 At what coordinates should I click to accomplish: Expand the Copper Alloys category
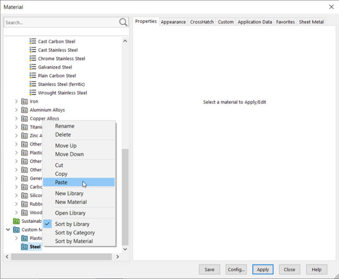[x=17, y=118]
